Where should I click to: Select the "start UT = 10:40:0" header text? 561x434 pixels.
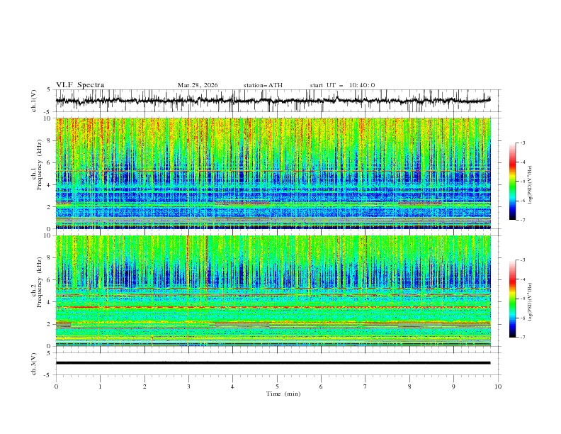(342, 85)
